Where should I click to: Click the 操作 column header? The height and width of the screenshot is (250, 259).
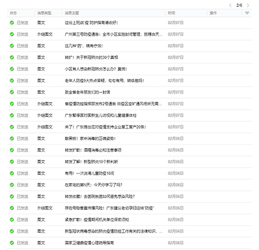[213, 13]
